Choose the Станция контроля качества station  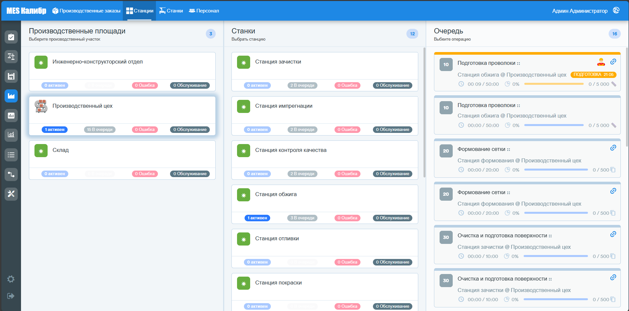coord(325,160)
